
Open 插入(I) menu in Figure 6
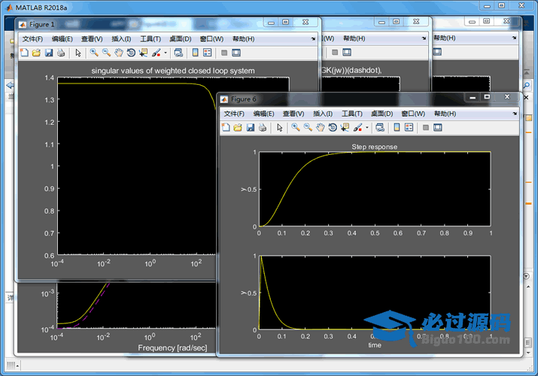[323, 114]
